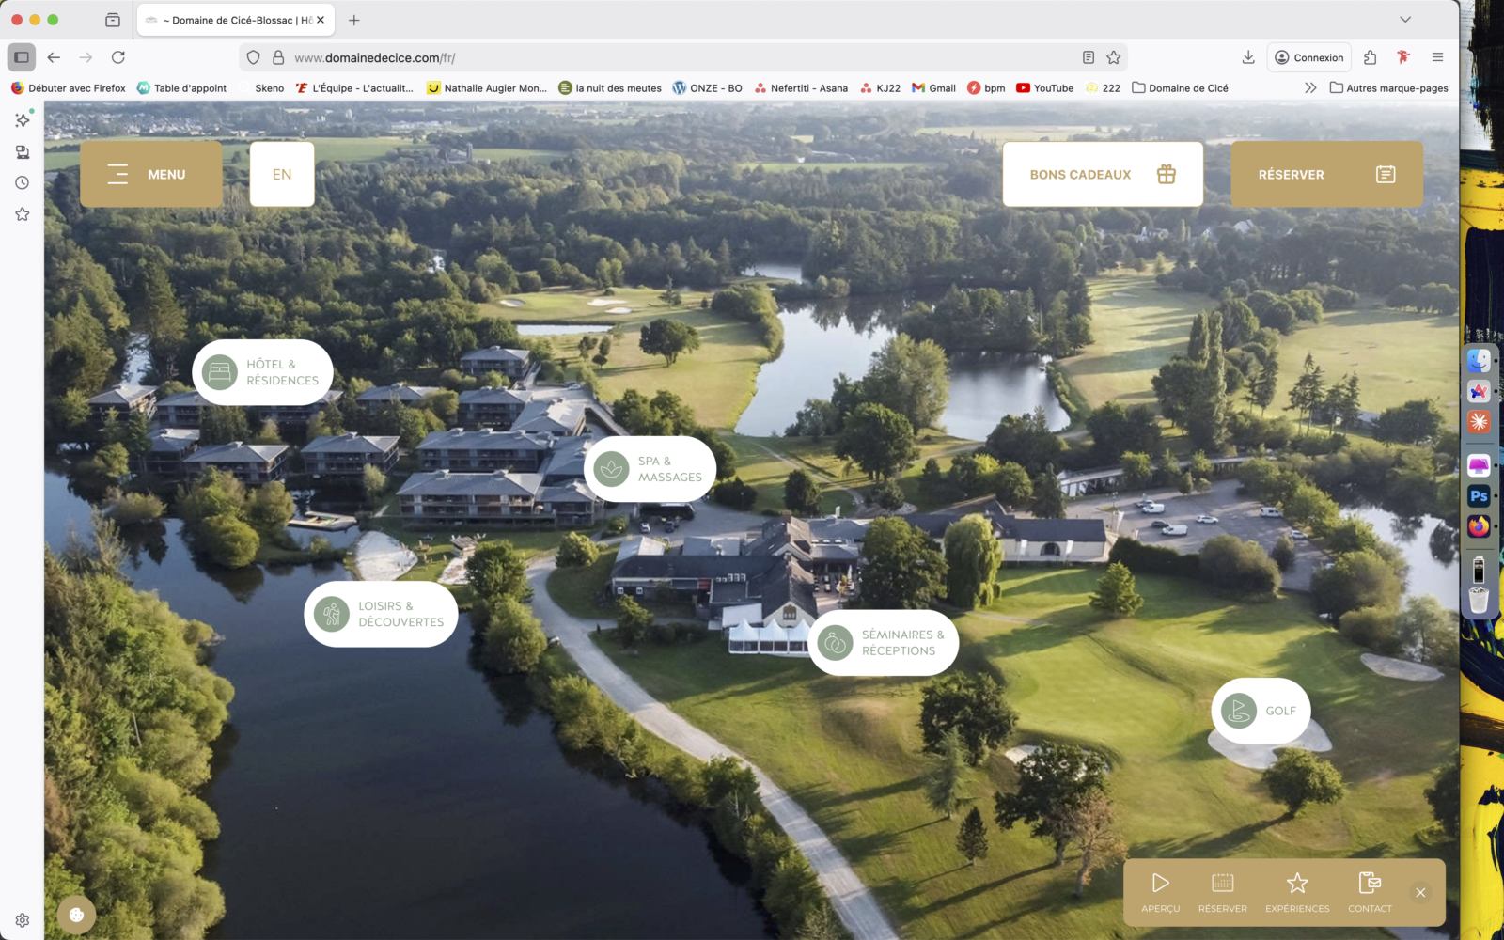Screen dimensions: 1504x940
Task: Click the Golf hotspot
Action: coord(1260,711)
